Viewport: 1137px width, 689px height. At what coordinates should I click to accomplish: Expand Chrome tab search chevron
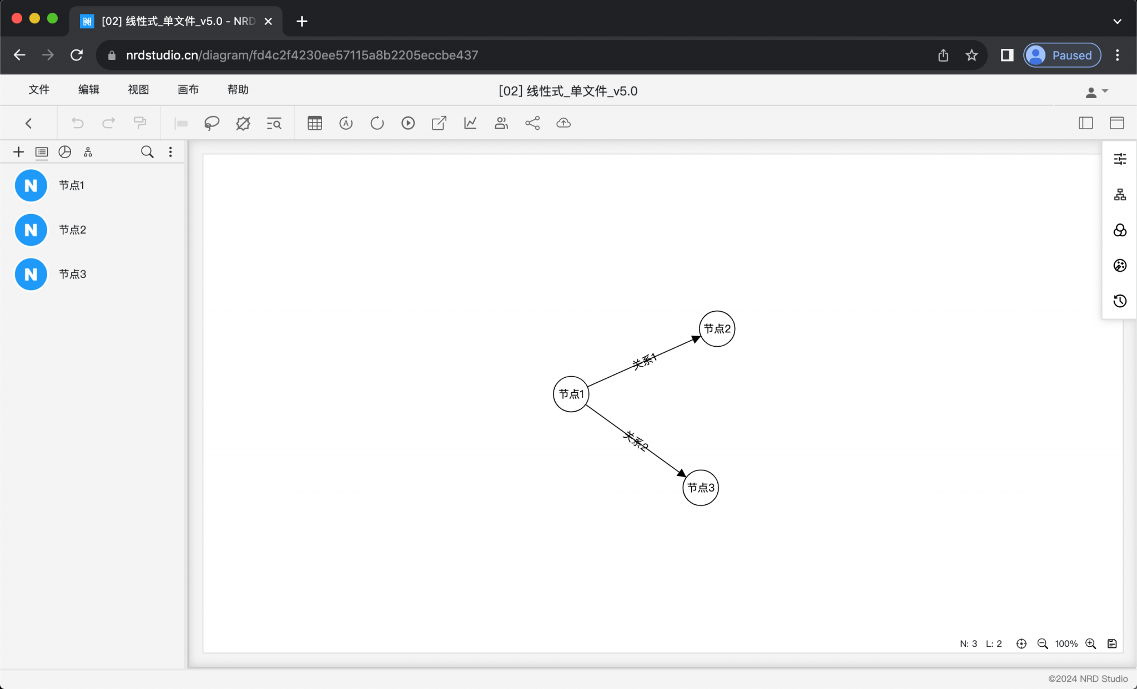tap(1117, 21)
